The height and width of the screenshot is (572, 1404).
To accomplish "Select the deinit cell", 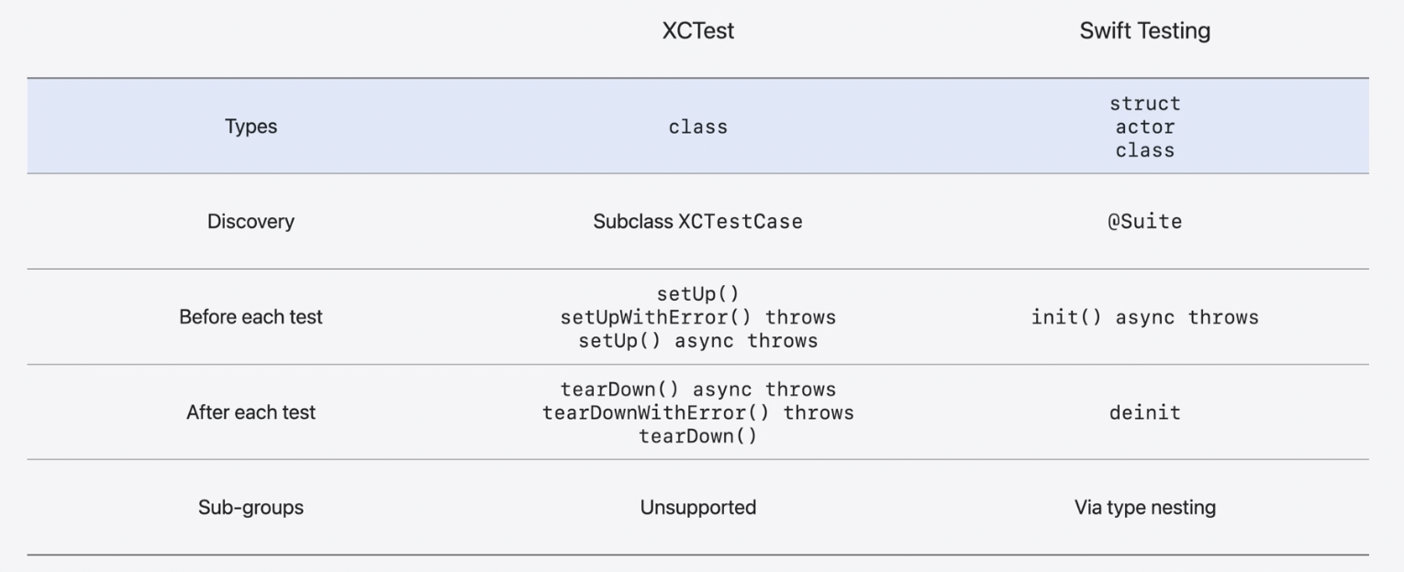I will pyautogui.click(x=1145, y=412).
